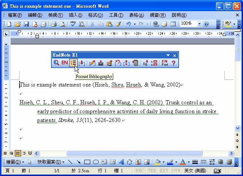Toggle REC macro recording in status bar

(x=140, y=171)
